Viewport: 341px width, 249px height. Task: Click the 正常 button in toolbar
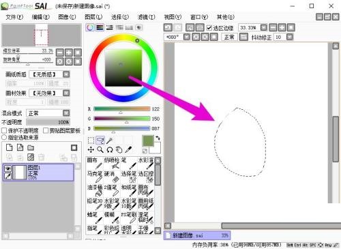point(229,37)
